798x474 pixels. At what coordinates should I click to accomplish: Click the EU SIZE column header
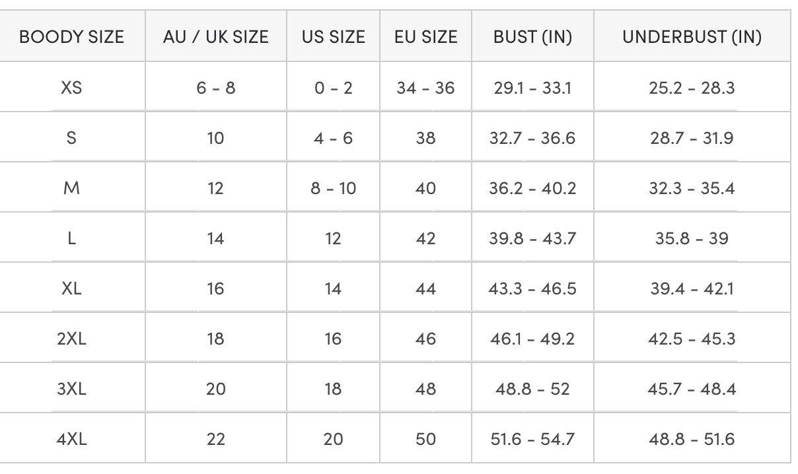point(425,37)
